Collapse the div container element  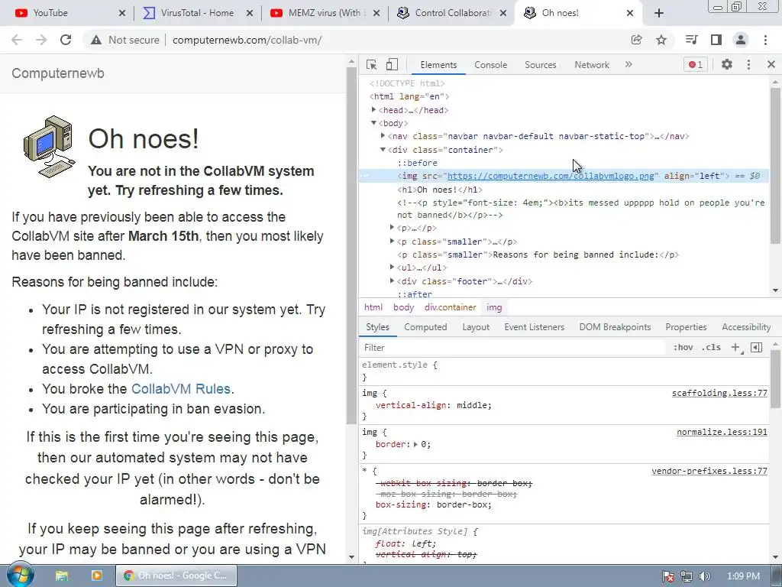point(383,149)
